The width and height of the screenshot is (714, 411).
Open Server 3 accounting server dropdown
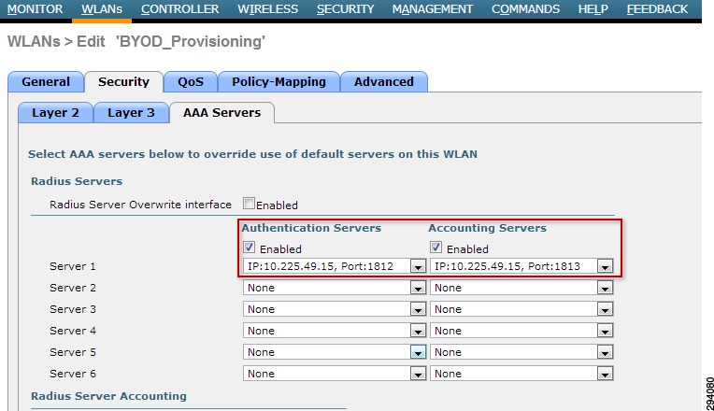tap(521, 309)
